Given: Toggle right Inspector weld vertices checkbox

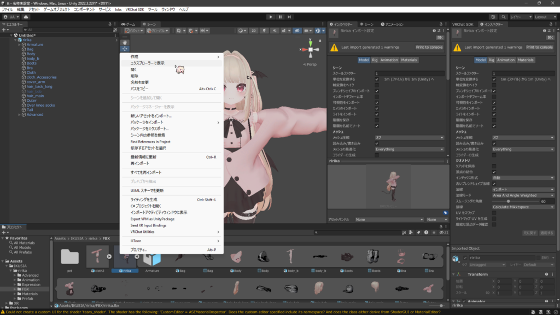Looking at the screenshot, I should (494, 172).
